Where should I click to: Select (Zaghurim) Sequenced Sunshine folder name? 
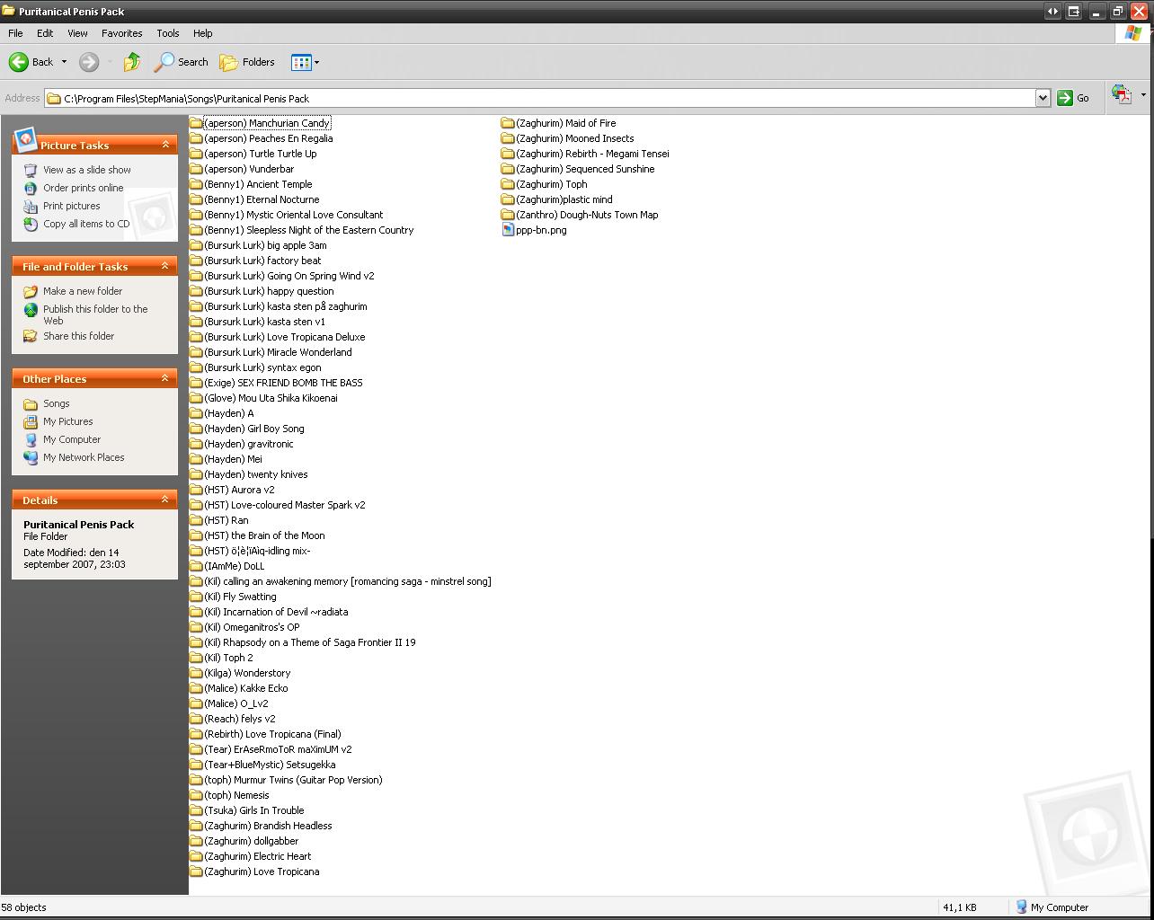pyautogui.click(x=585, y=169)
